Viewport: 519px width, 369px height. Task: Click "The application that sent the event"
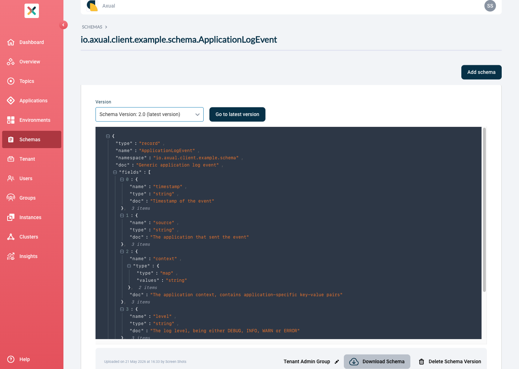(x=199, y=237)
